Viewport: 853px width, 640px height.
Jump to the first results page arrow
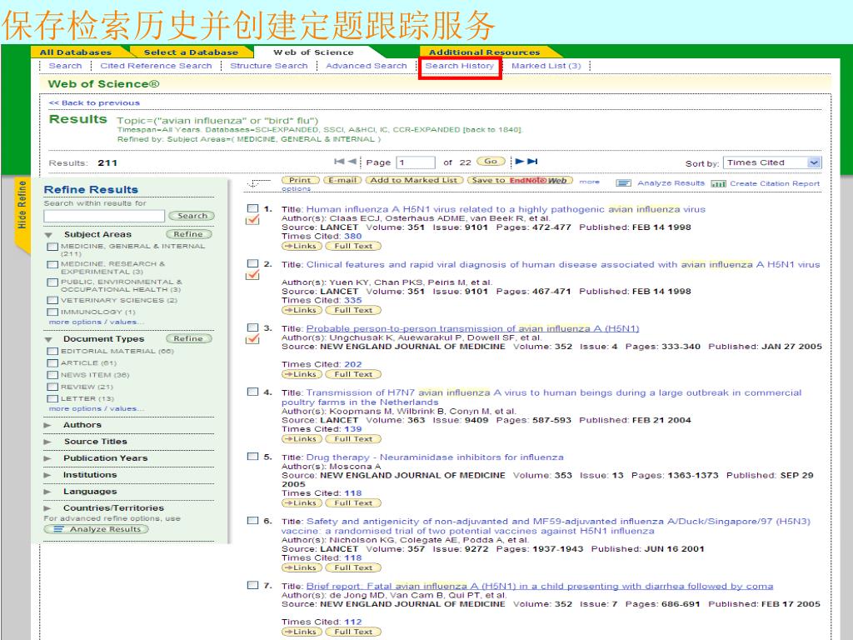point(339,162)
